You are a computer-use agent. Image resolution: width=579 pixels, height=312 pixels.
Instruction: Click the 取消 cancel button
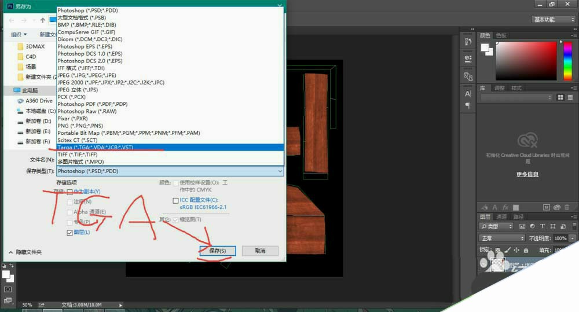[260, 251]
